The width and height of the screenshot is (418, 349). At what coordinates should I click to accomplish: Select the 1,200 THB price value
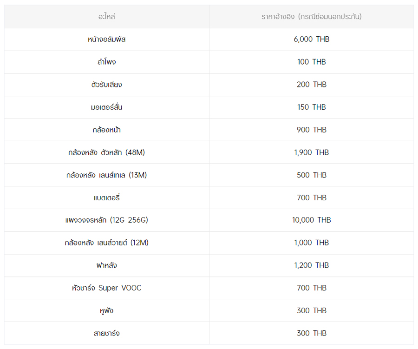[311, 265]
